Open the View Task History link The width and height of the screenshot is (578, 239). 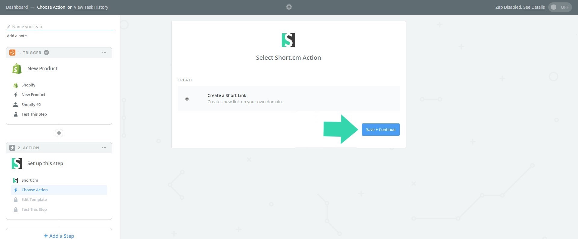(x=91, y=7)
